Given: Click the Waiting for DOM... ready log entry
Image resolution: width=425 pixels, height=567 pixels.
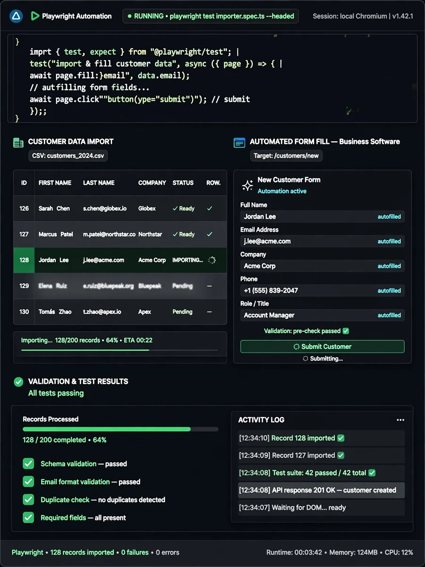Looking at the screenshot, I should click(x=322, y=507).
